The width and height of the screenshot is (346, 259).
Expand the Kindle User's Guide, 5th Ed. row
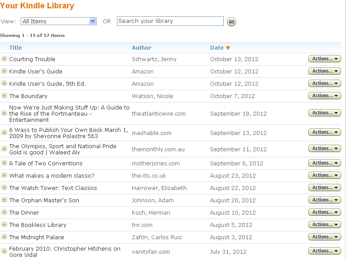(x=4, y=84)
